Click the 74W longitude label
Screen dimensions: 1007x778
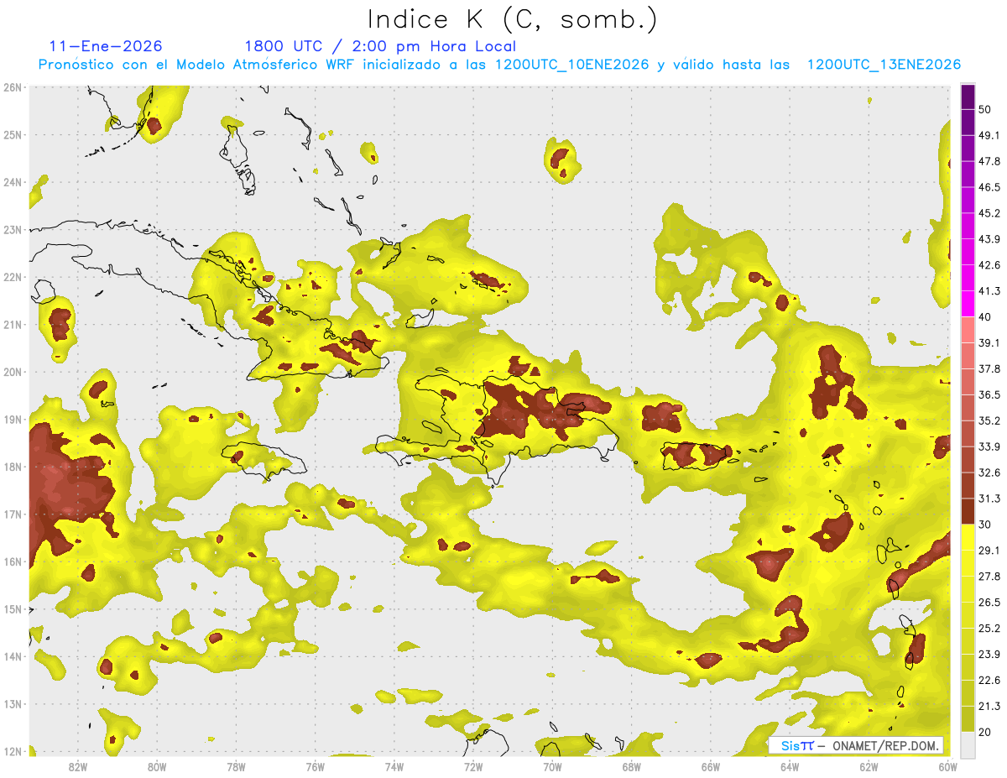point(394,767)
